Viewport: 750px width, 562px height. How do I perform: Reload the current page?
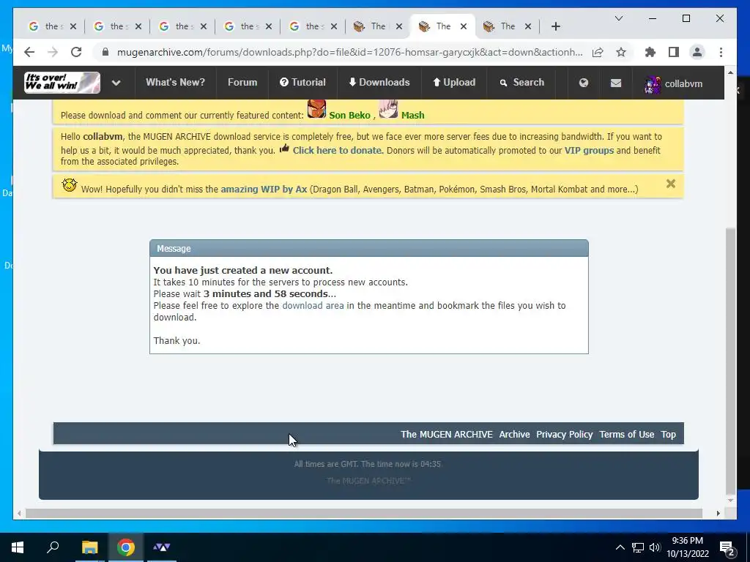(76, 52)
